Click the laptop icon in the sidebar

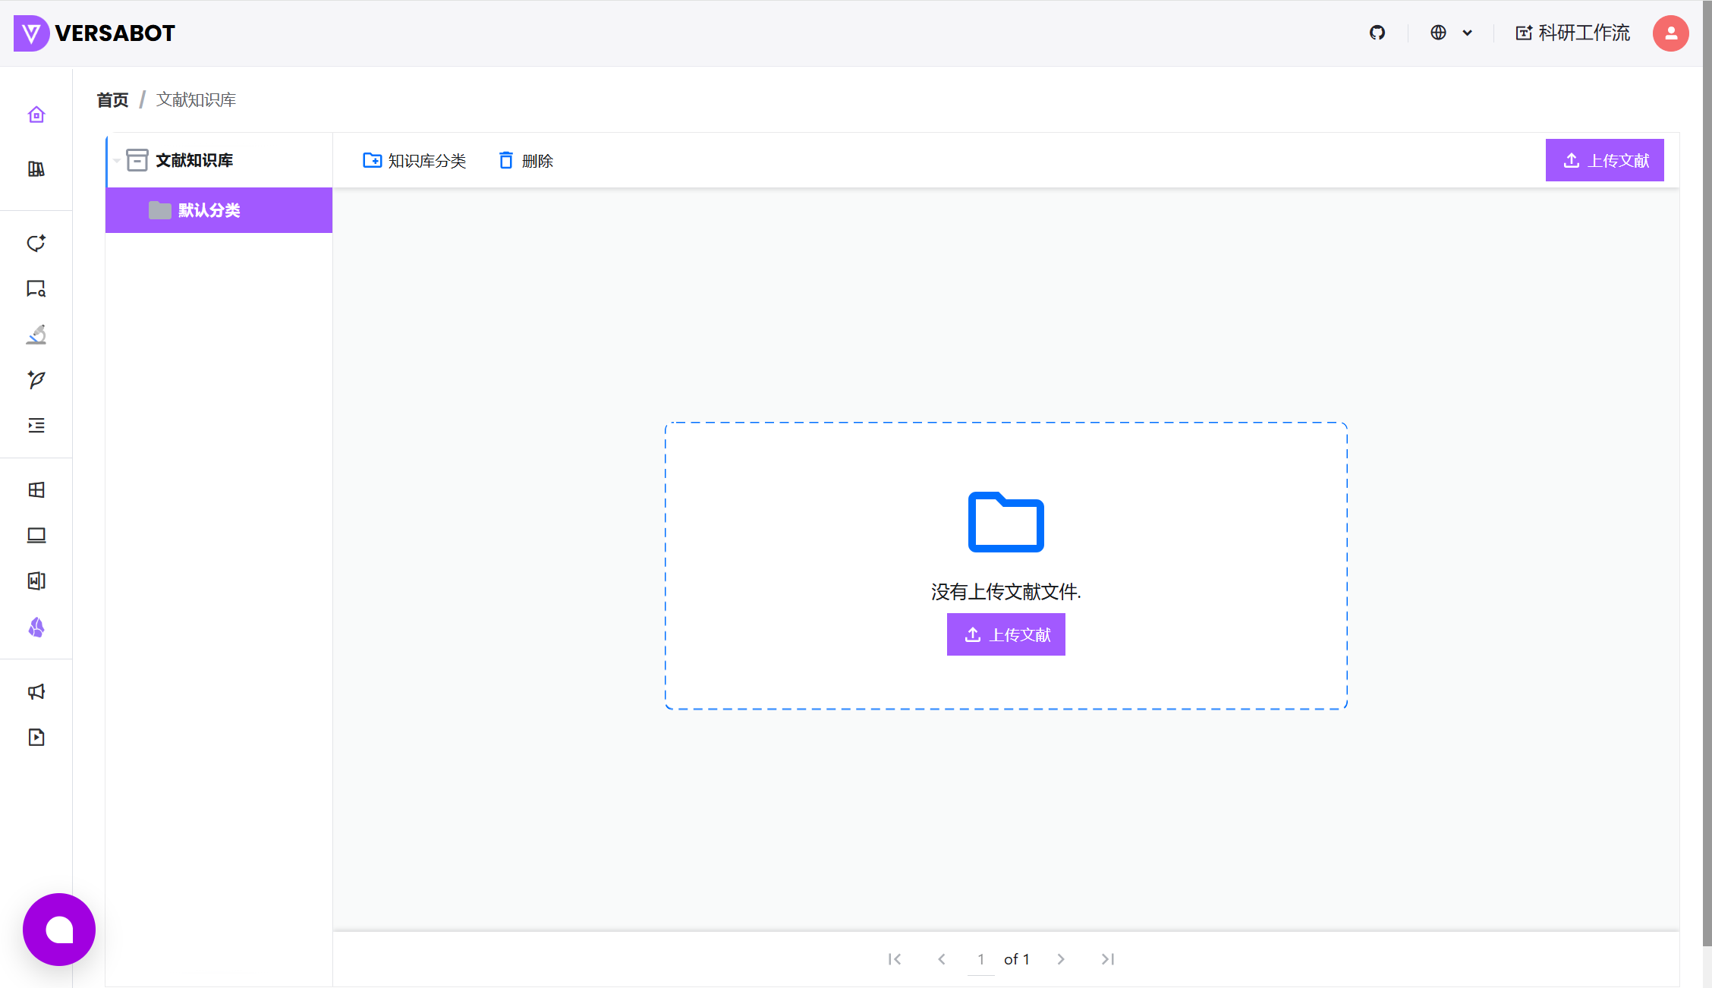coord(36,536)
